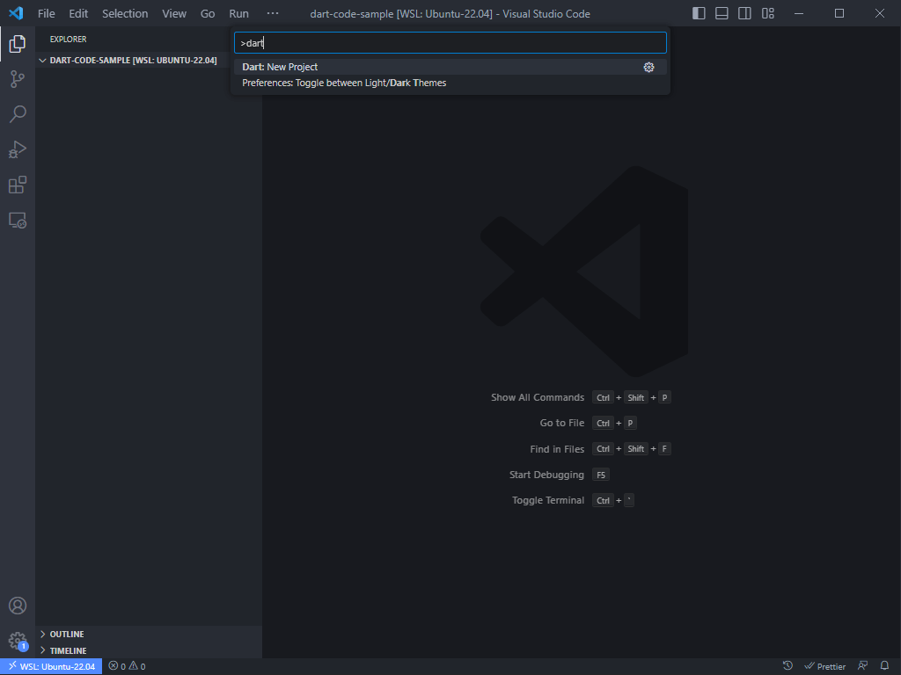Open the Run menu
The height and width of the screenshot is (675, 901).
[x=239, y=13]
